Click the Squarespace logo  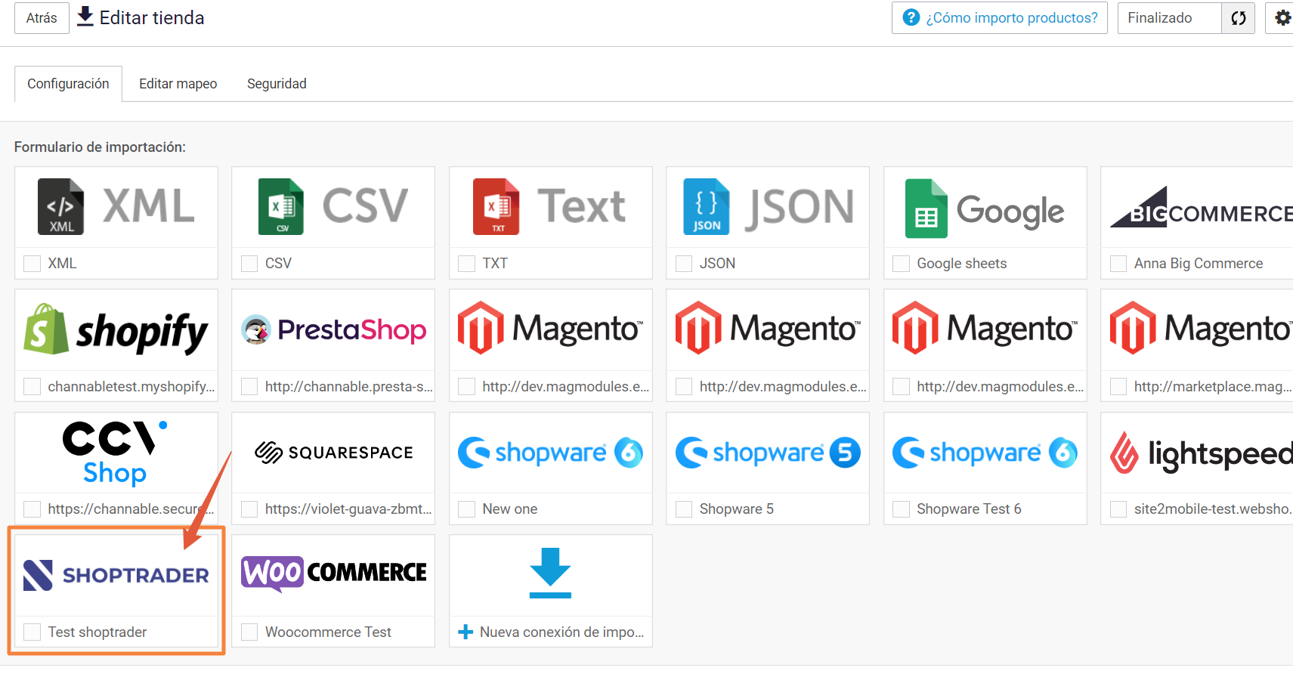click(333, 452)
